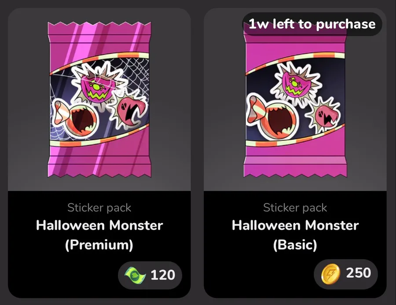Buy Premium pack for 120 cash

coord(150,276)
